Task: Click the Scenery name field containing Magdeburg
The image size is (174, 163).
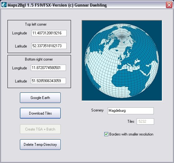Action: point(131,111)
